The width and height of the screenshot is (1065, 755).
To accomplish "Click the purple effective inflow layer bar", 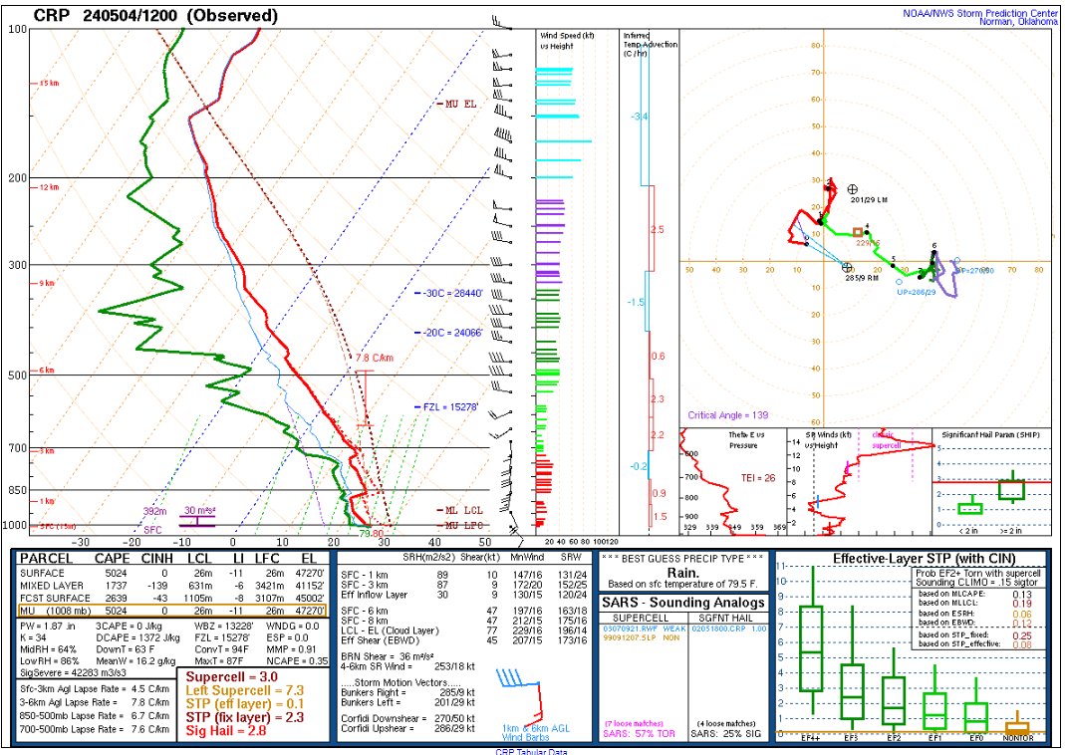I will click(196, 520).
